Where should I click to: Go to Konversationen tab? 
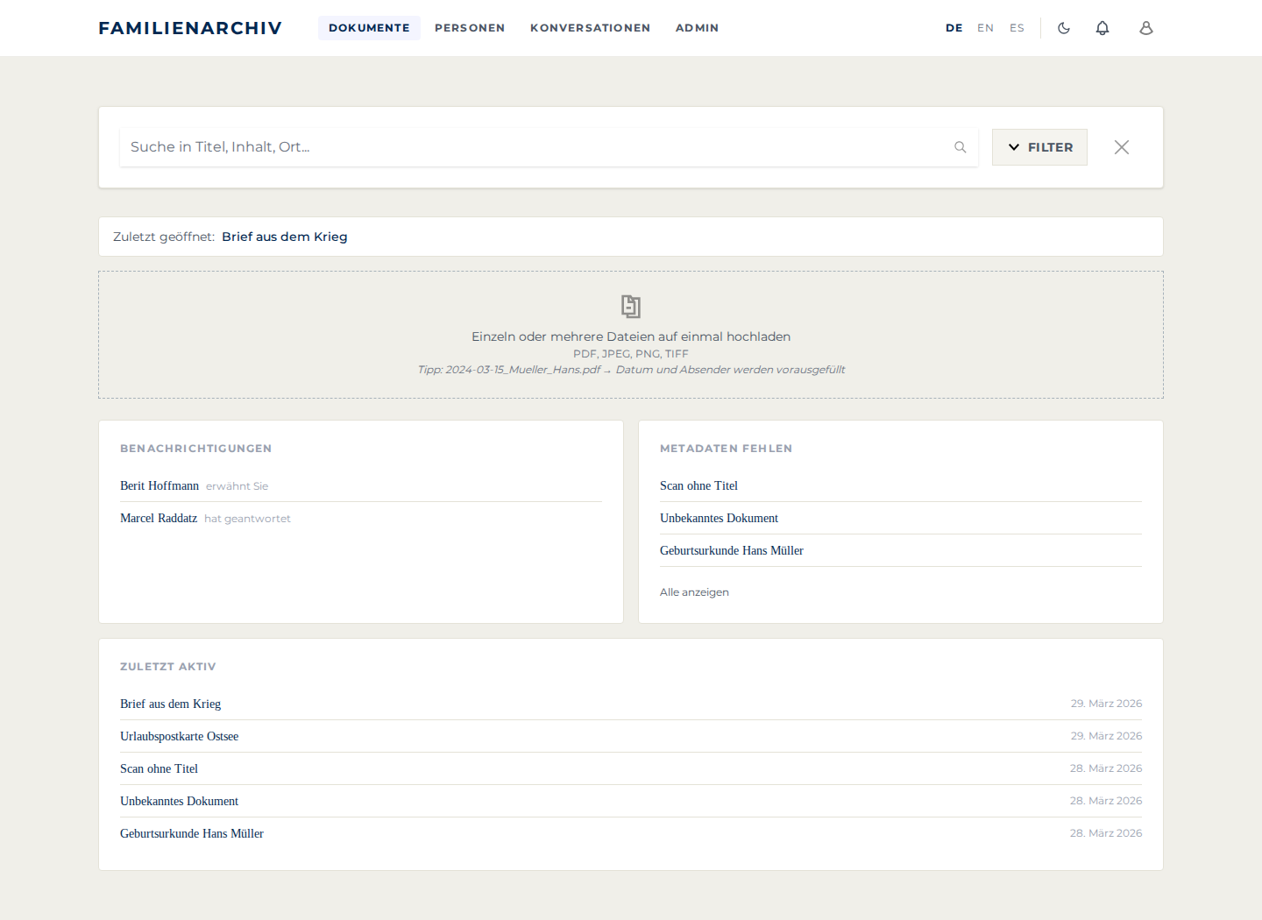591,28
